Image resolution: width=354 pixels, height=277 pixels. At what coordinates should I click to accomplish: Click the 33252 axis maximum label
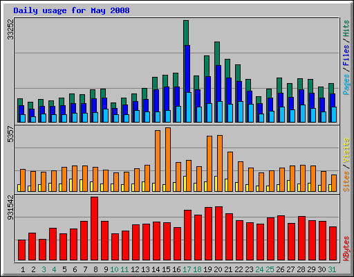[x=10, y=29]
